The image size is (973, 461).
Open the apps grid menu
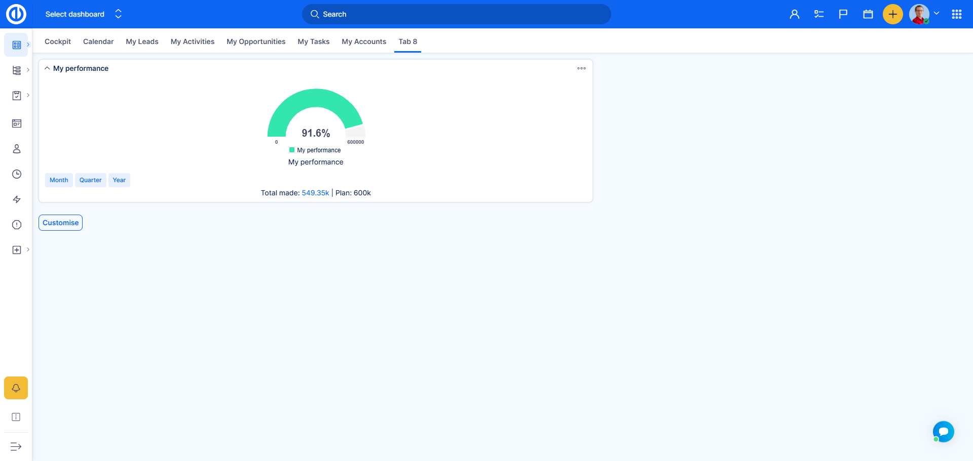(x=956, y=14)
